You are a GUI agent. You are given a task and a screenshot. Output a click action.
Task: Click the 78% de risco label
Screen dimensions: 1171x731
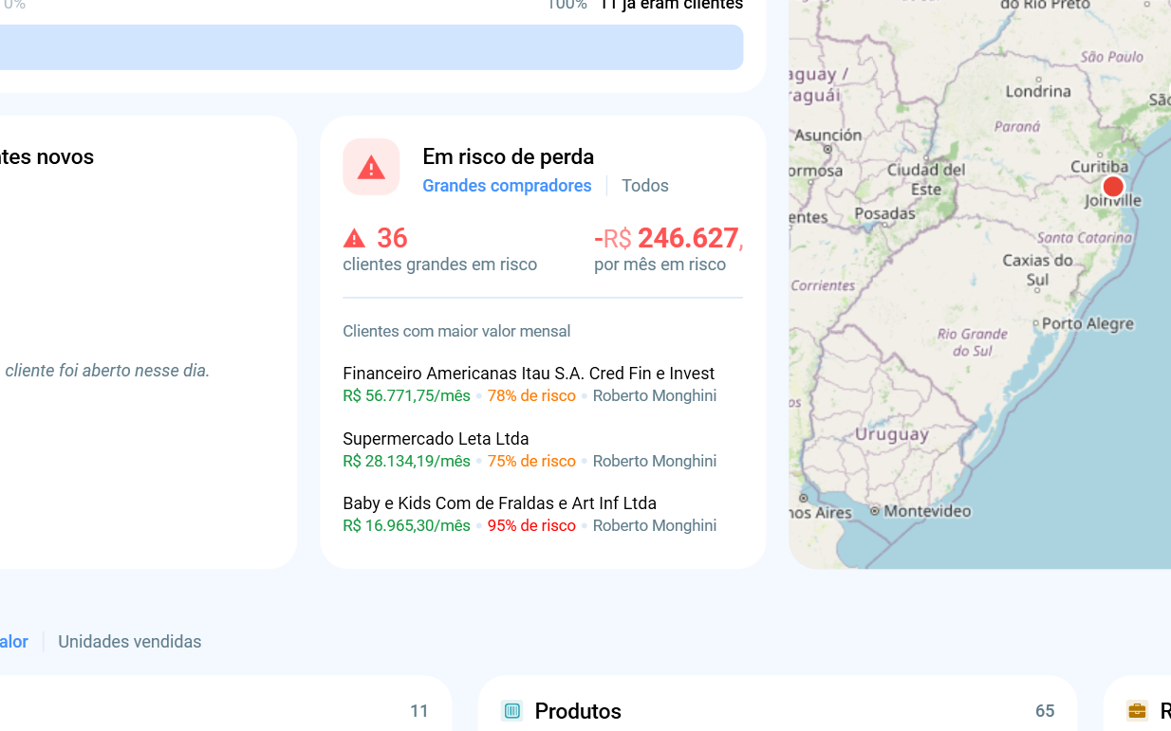click(531, 395)
